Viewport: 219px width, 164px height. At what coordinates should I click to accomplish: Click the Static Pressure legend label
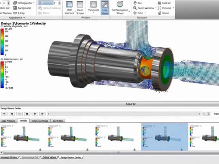point(12,59)
